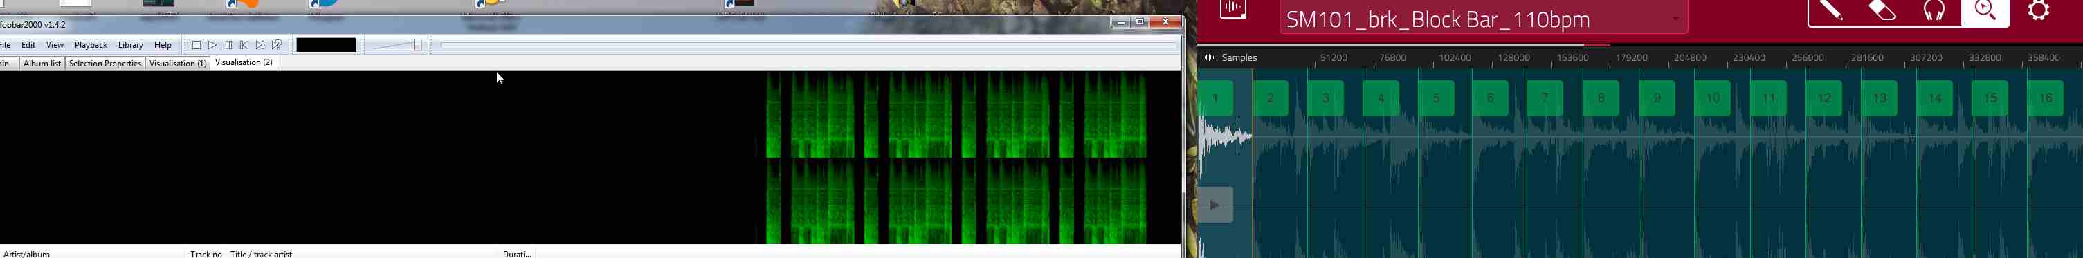The height and width of the screenshot is (258, 2083).
Task: Open the Edit menu in foobar2000
Action: click(x=28, y=45)
